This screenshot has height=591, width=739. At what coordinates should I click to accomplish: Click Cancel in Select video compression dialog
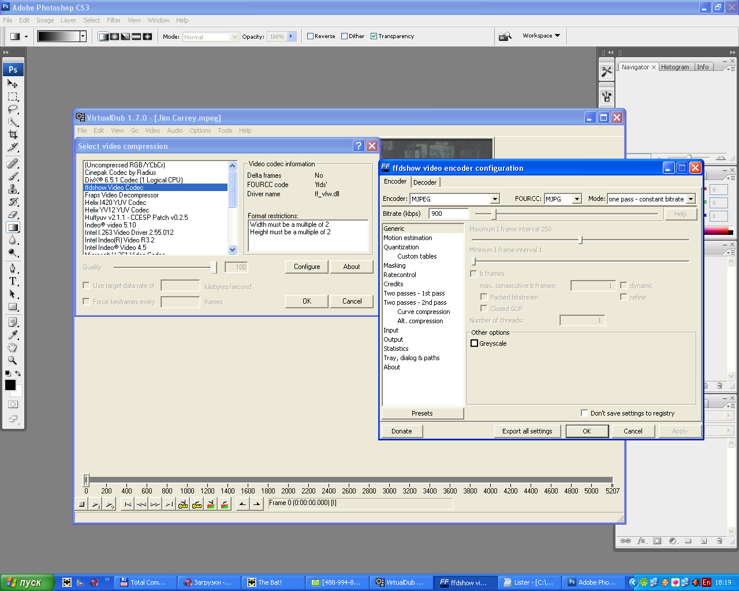coord(352,301)
